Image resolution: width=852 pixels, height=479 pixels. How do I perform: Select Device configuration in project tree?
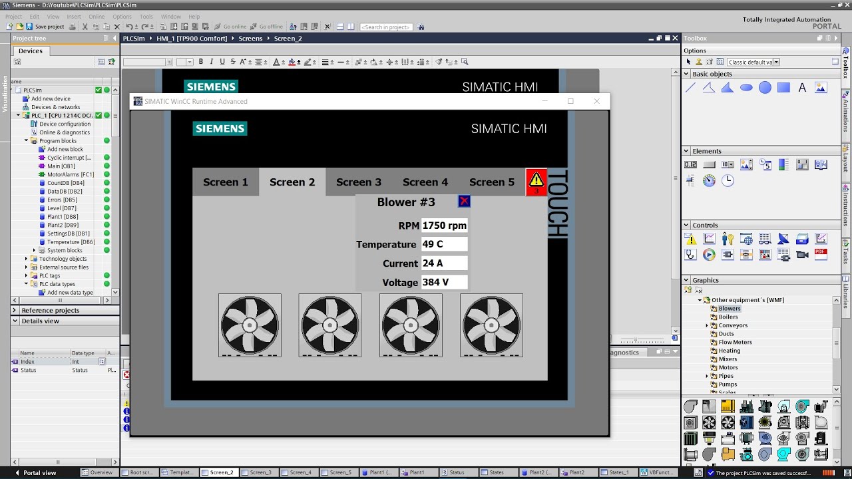point(65,124)
